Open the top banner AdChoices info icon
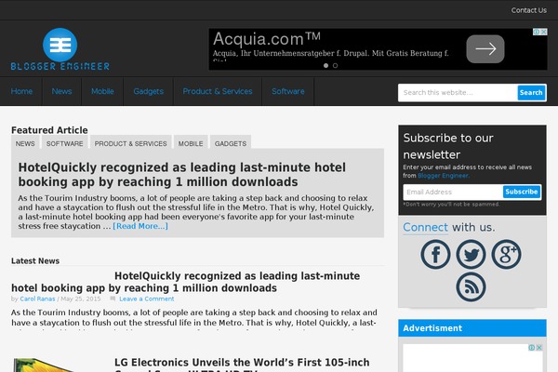The image size is (558, 372). point(537,32)
